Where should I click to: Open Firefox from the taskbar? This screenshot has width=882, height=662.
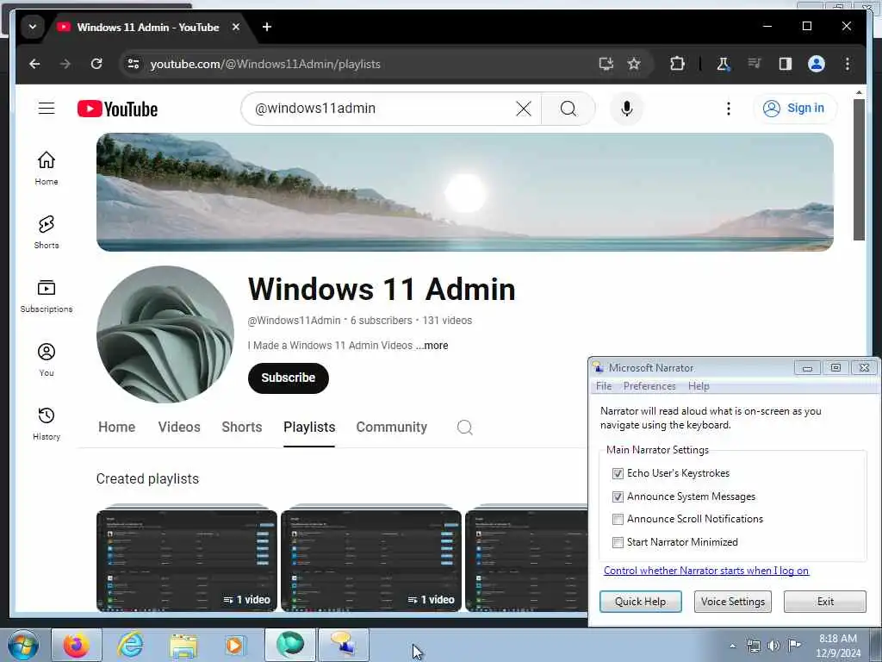77,645
